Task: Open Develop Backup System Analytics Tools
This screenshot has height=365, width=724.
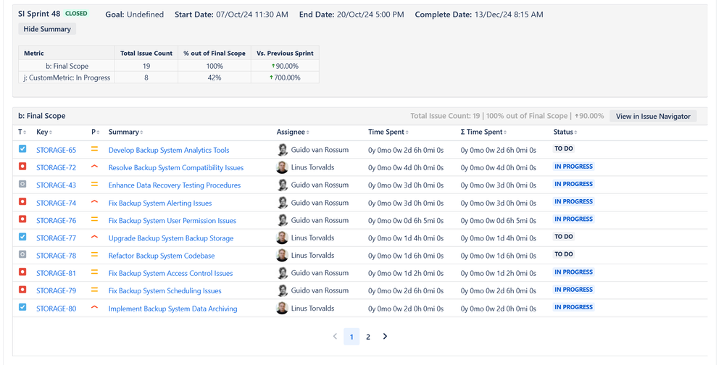Action: tap(169, 150)
